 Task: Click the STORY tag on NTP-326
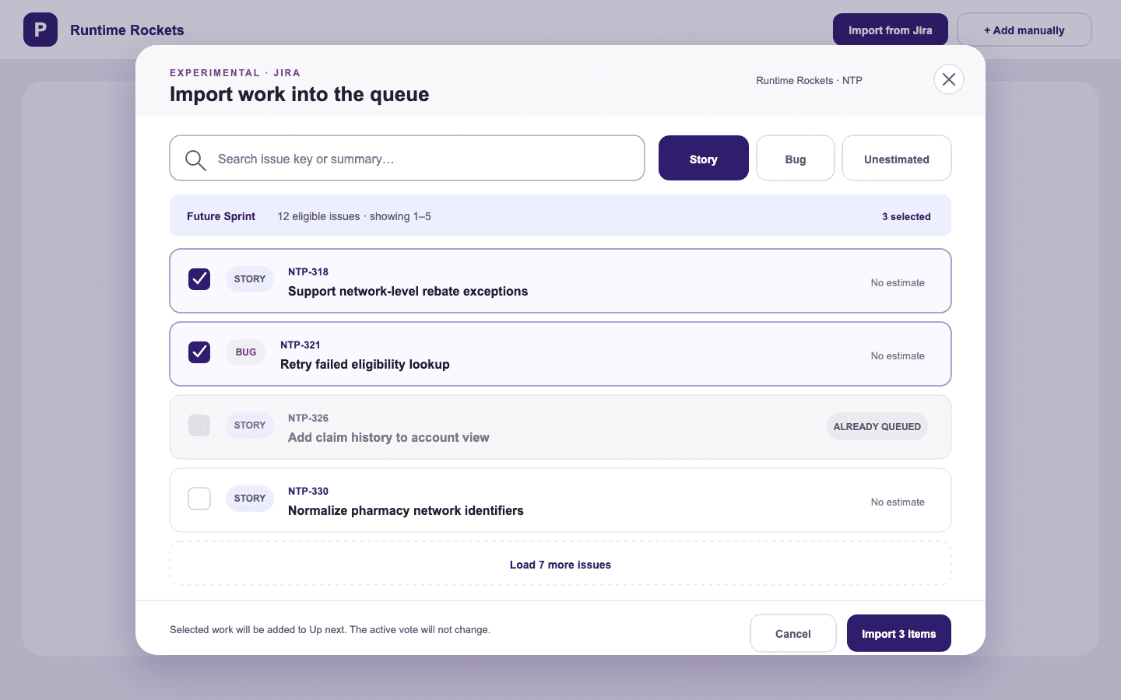[250, 425]
